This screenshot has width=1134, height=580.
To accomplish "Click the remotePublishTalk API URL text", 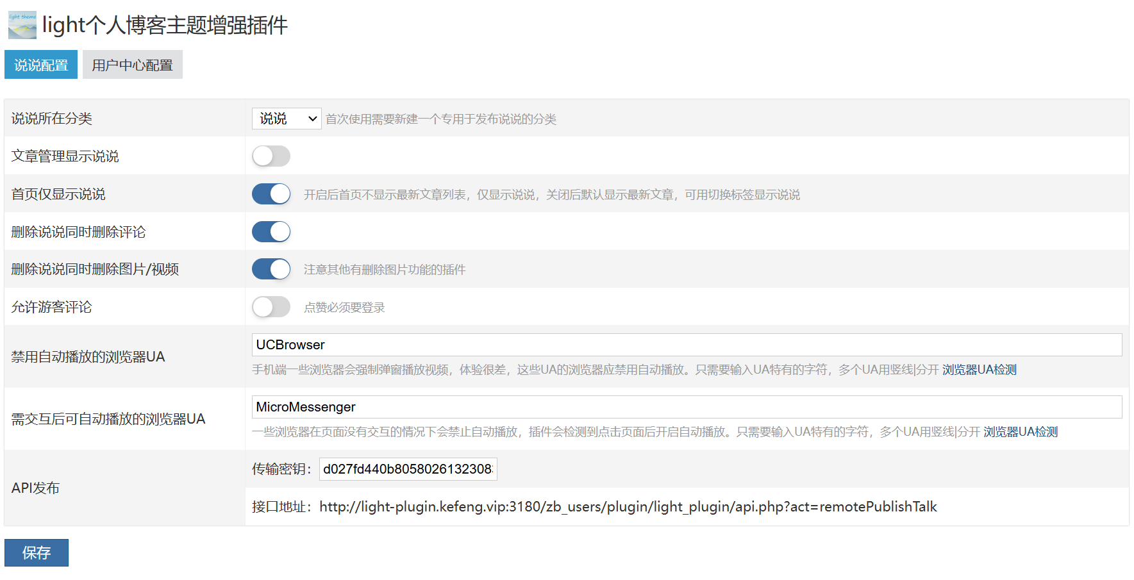I will click(628, 507).
